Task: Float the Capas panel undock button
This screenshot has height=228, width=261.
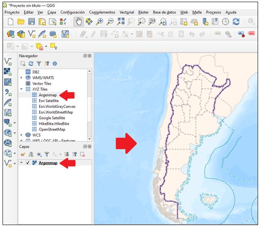Action: (x=85, y=147)
